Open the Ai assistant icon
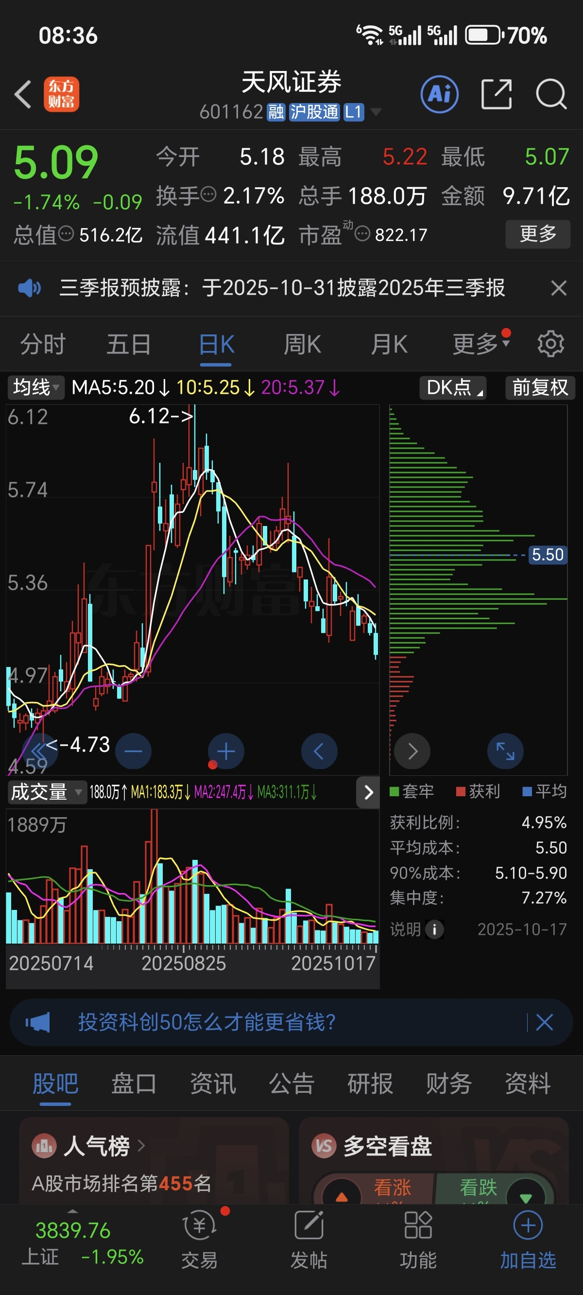583x1295 pixels. (440, 94)
